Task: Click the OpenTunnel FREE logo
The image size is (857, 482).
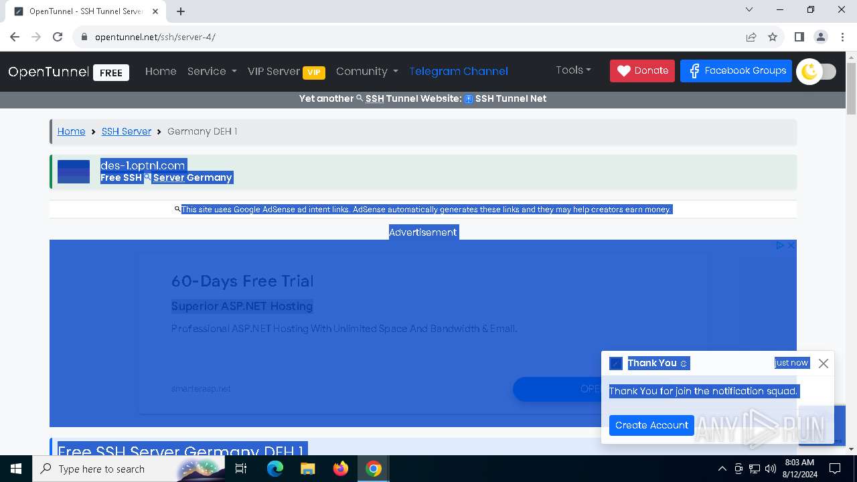Action: 68,72
